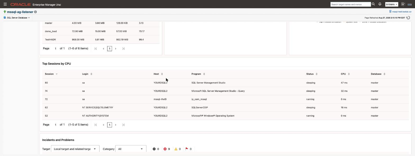Viewport: 415px width, 156px height.
Task: Select session 74 row
Action: pyautogui.click(x=225, y=91)
